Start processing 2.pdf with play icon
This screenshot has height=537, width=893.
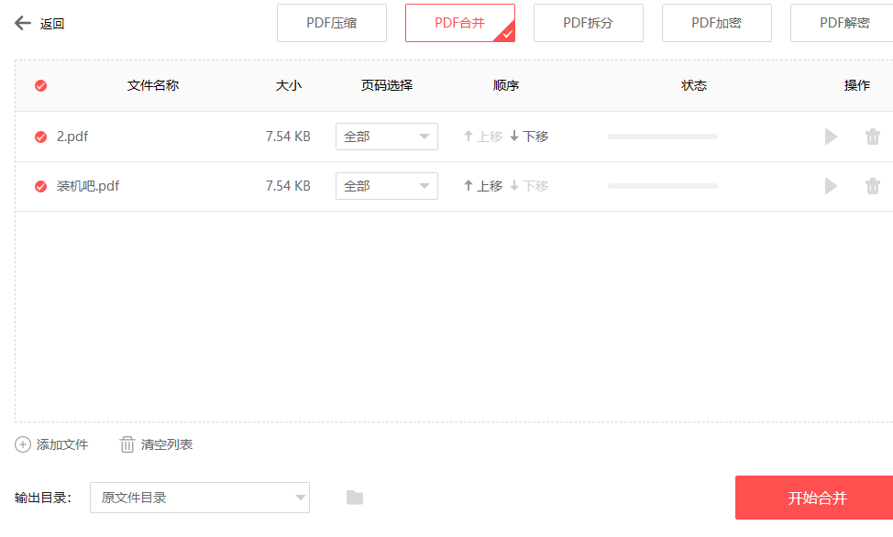pos(831,137)
